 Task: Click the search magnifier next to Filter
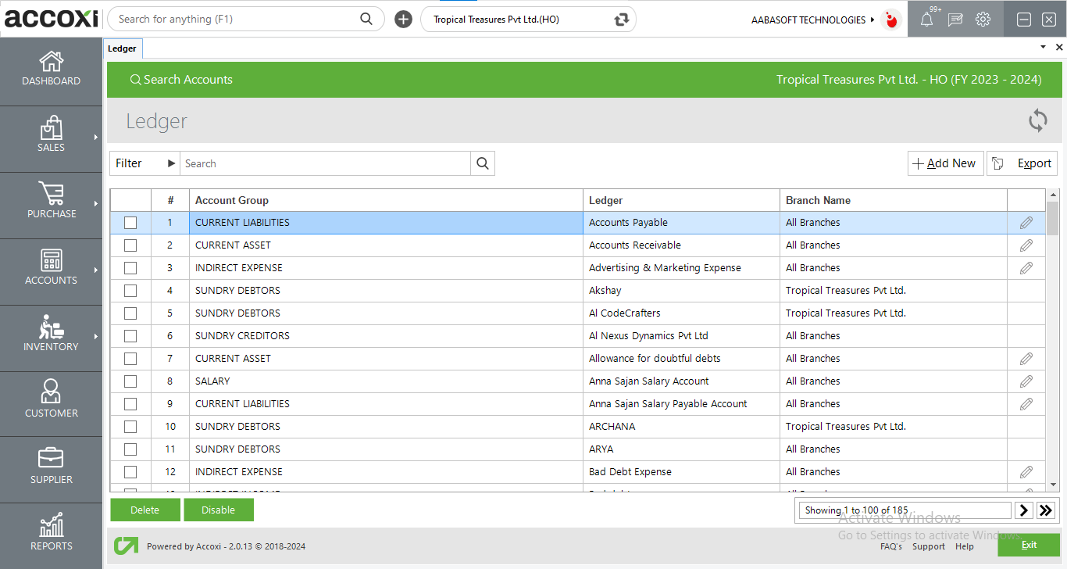(483, 163)
